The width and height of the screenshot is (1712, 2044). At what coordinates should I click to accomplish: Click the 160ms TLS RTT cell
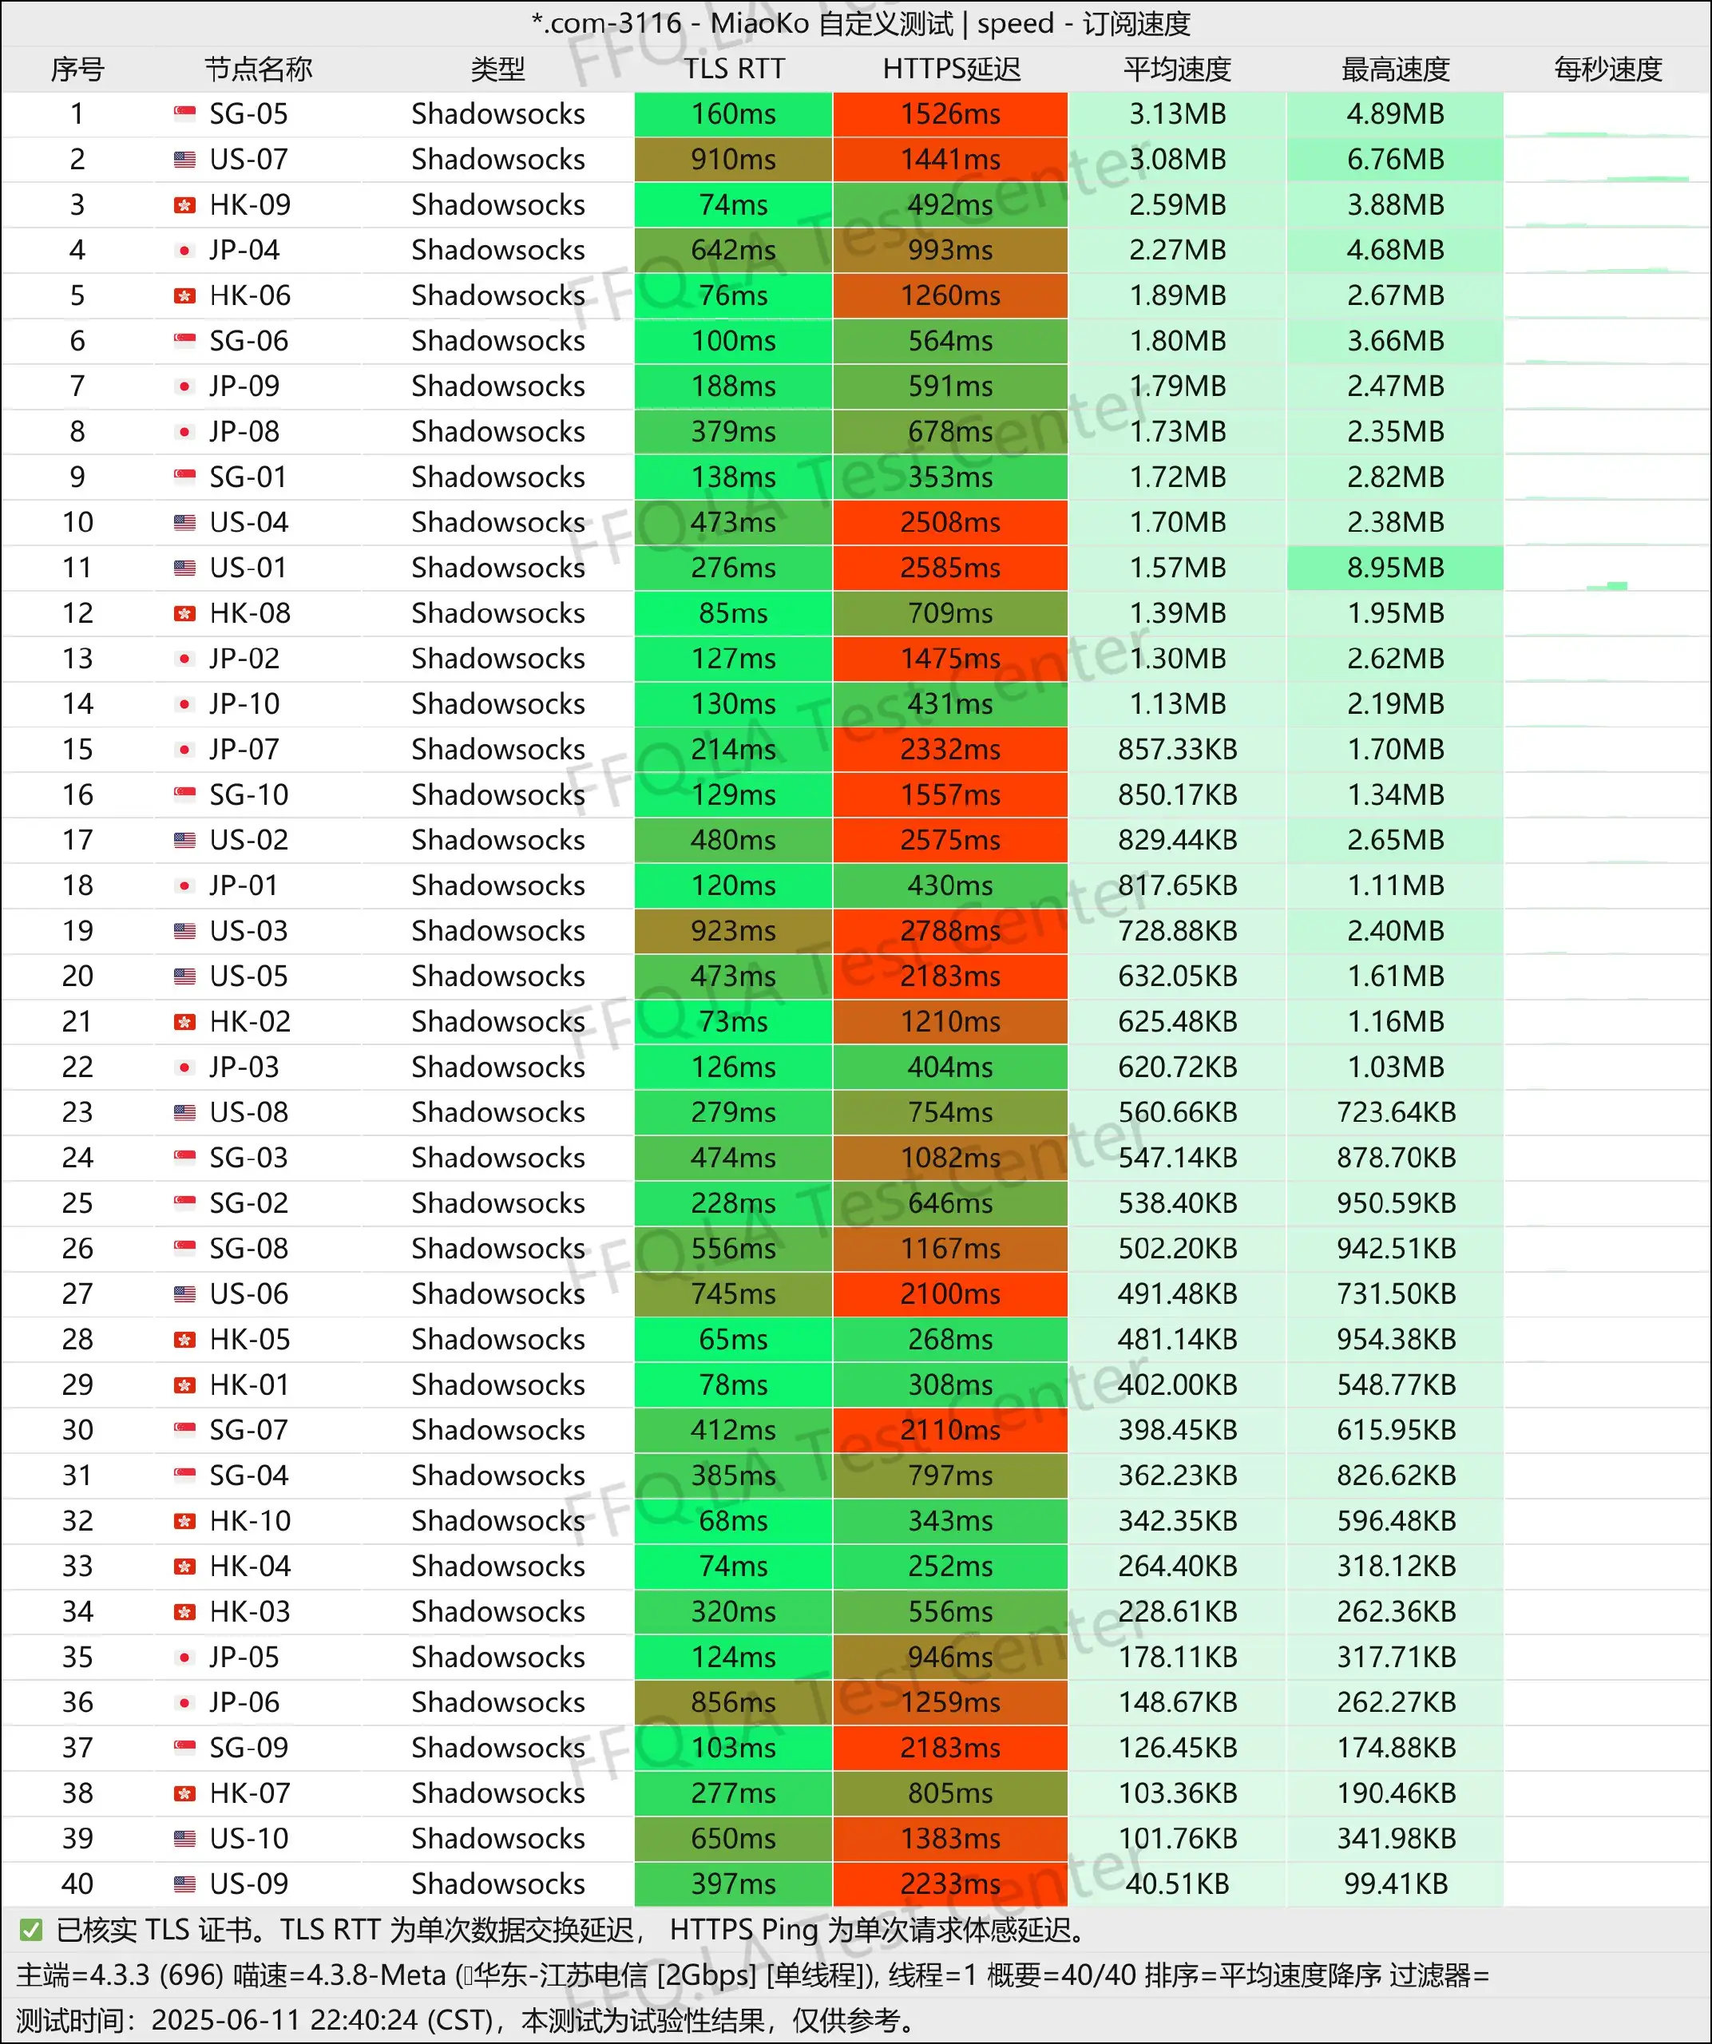(734, 114)
